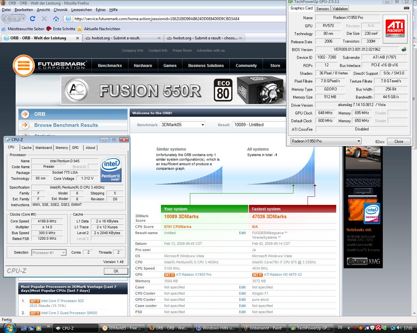The width and height of the screenshot is (417, 333).
Task: Click the Firefox forward arrow button
Action: 18,19
